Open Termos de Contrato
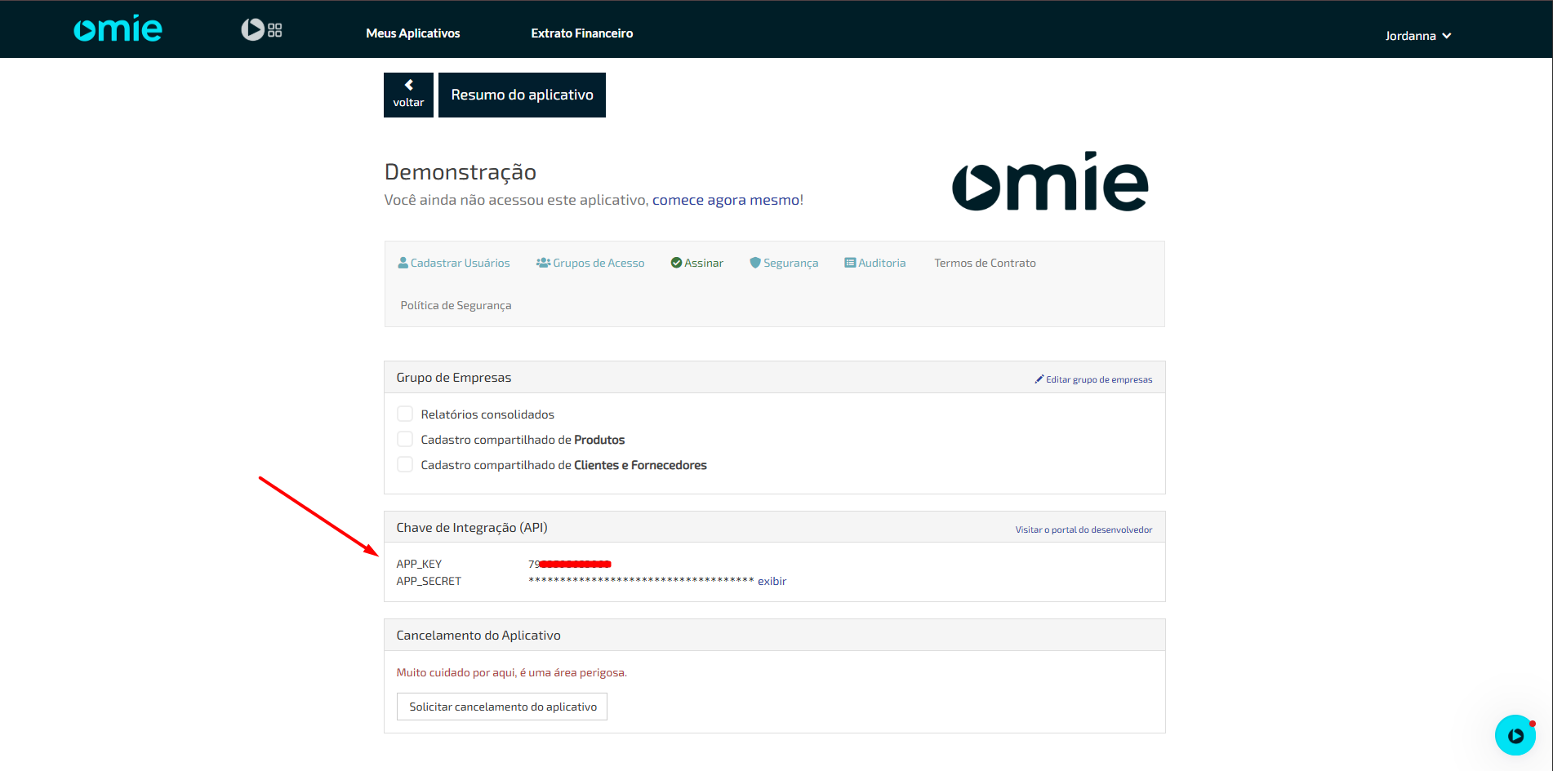This screenshot has height=771, width=1553. coord(985,263)
